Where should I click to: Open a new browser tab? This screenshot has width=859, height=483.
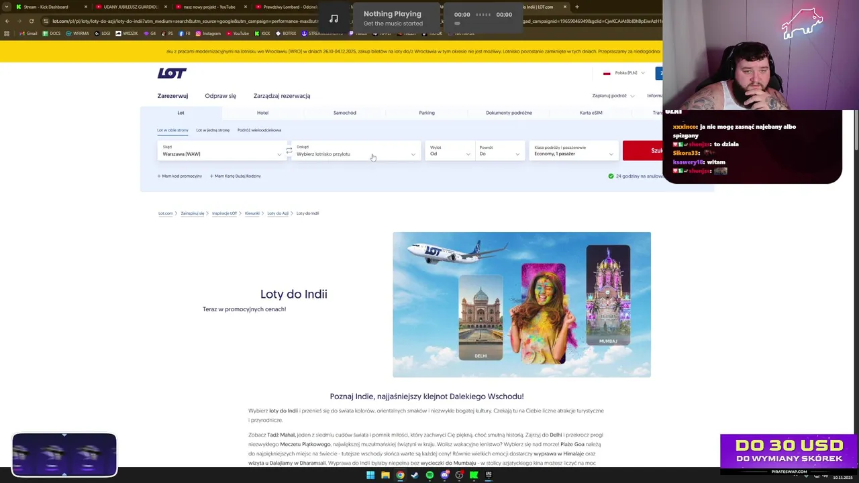(x=577, y=7)
